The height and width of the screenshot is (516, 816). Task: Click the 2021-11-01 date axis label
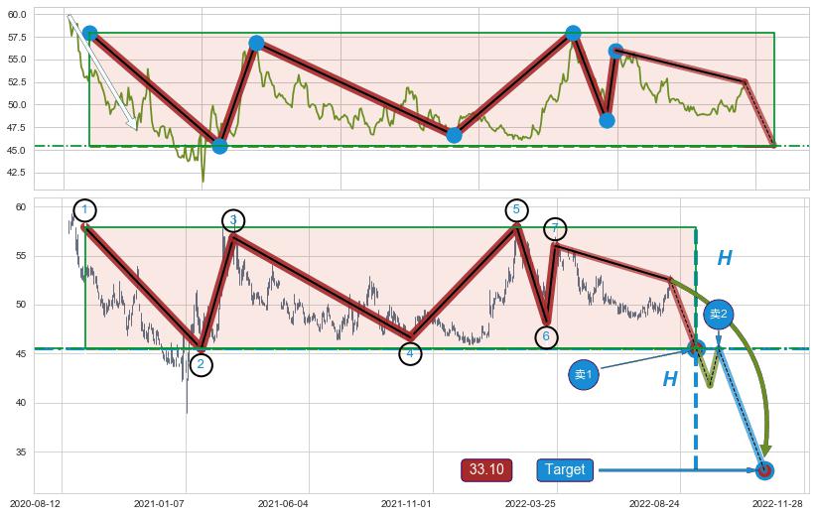tap(407, 503)
